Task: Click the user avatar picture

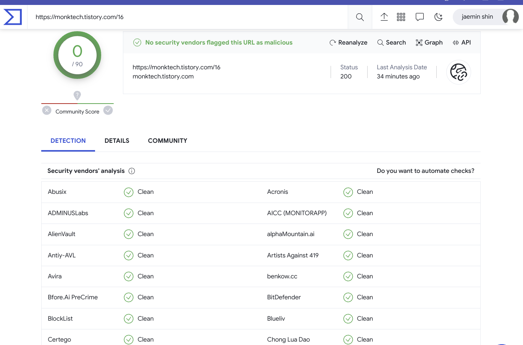Action: [510, 17]
